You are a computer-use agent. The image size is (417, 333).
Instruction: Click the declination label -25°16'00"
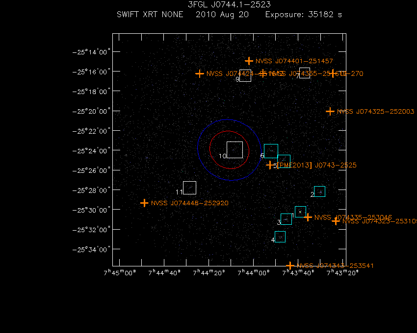tap(91, 71)
